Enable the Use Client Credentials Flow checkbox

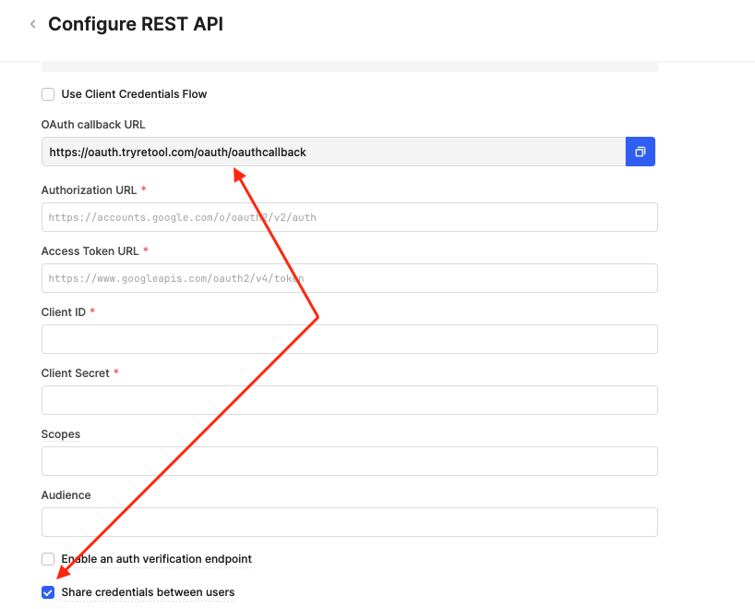point(48,94)
